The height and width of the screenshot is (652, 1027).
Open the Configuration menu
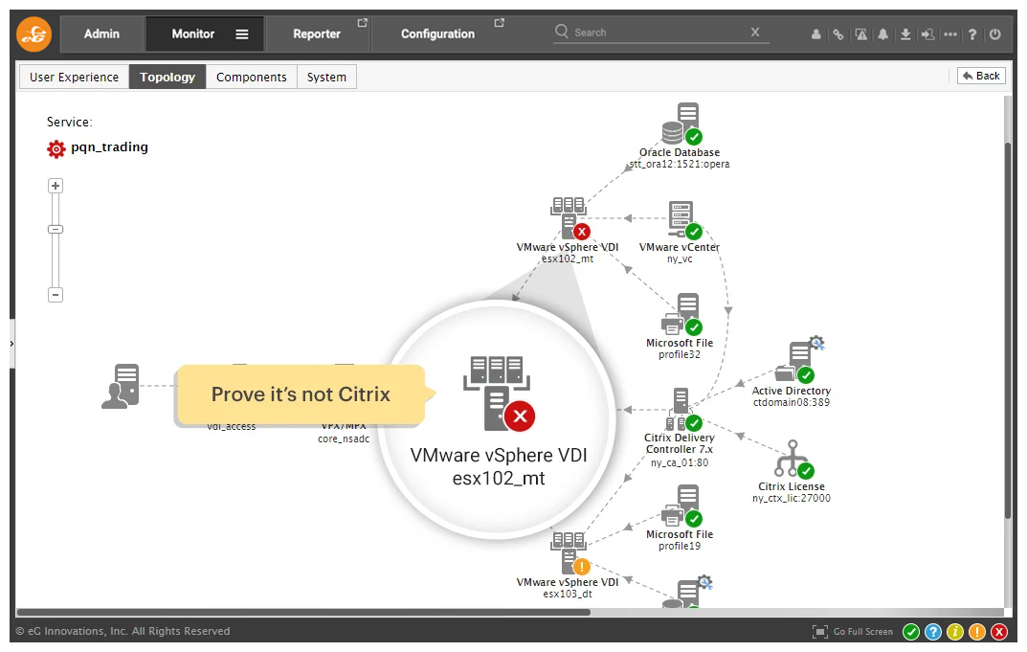437,34
